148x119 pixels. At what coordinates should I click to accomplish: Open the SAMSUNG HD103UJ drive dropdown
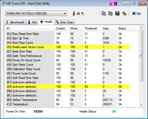point(36,13)
